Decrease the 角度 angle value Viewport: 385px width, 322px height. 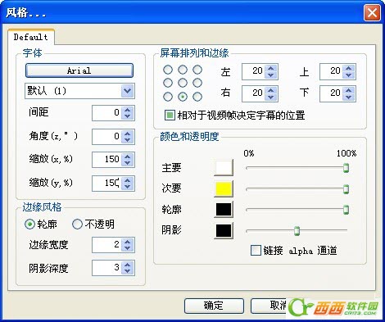128,140
